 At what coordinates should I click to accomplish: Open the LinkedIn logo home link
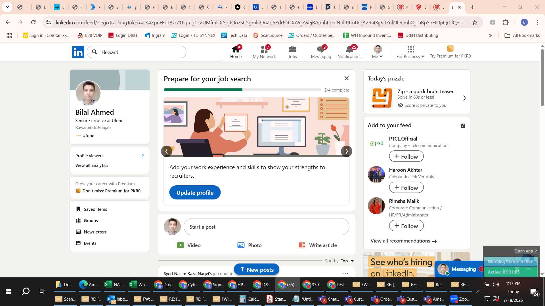(x=78, y=52)
